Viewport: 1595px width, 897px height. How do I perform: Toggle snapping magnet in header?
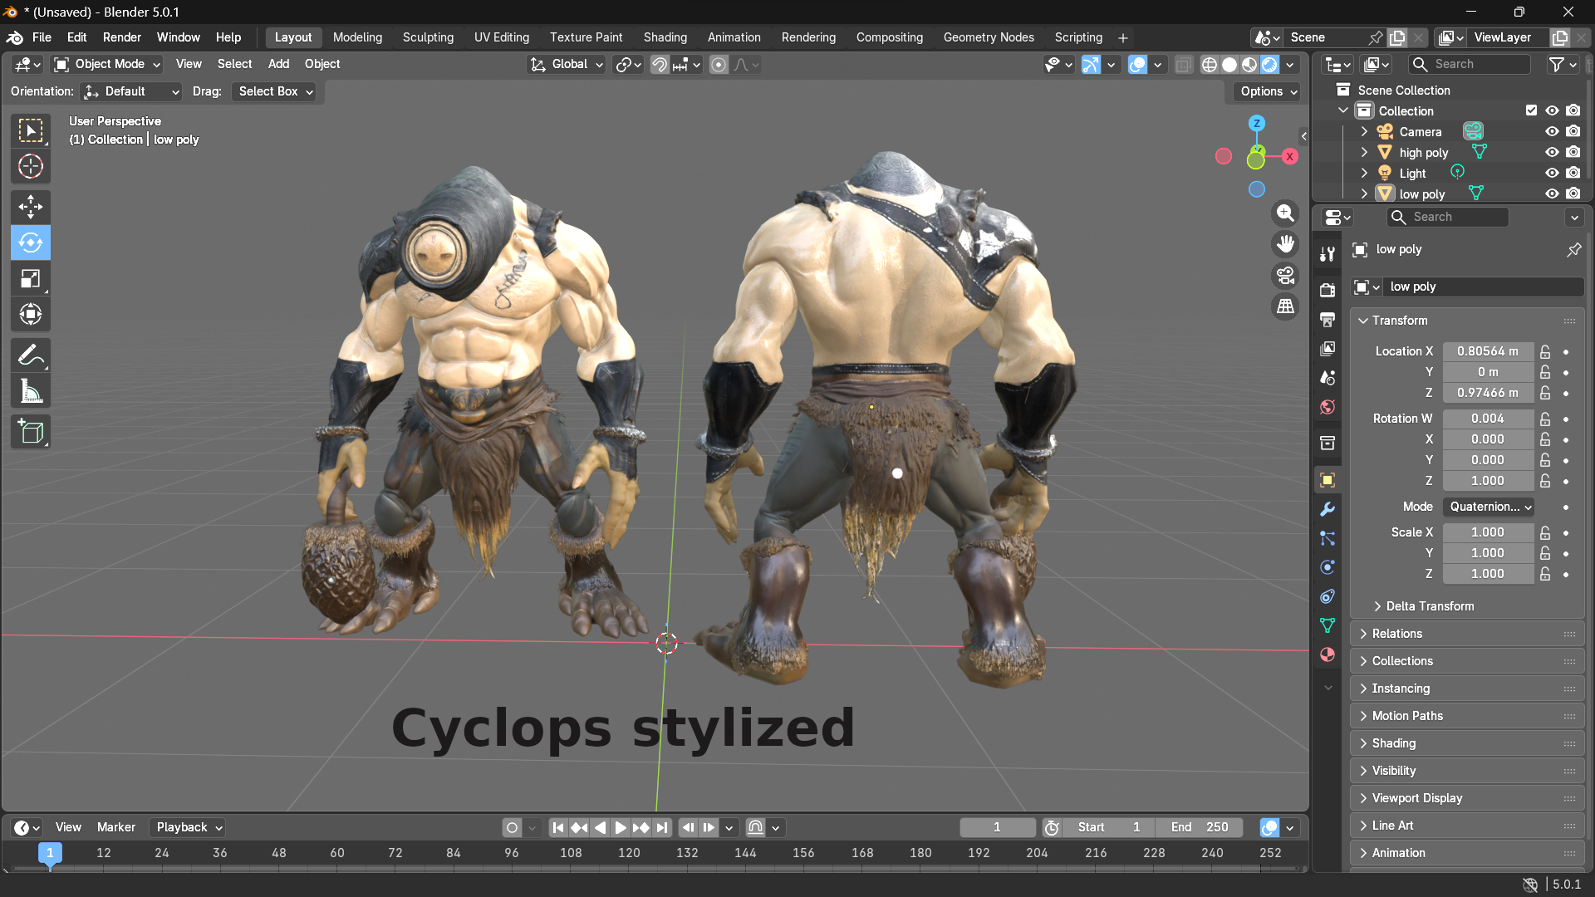(x=660, y=65)
